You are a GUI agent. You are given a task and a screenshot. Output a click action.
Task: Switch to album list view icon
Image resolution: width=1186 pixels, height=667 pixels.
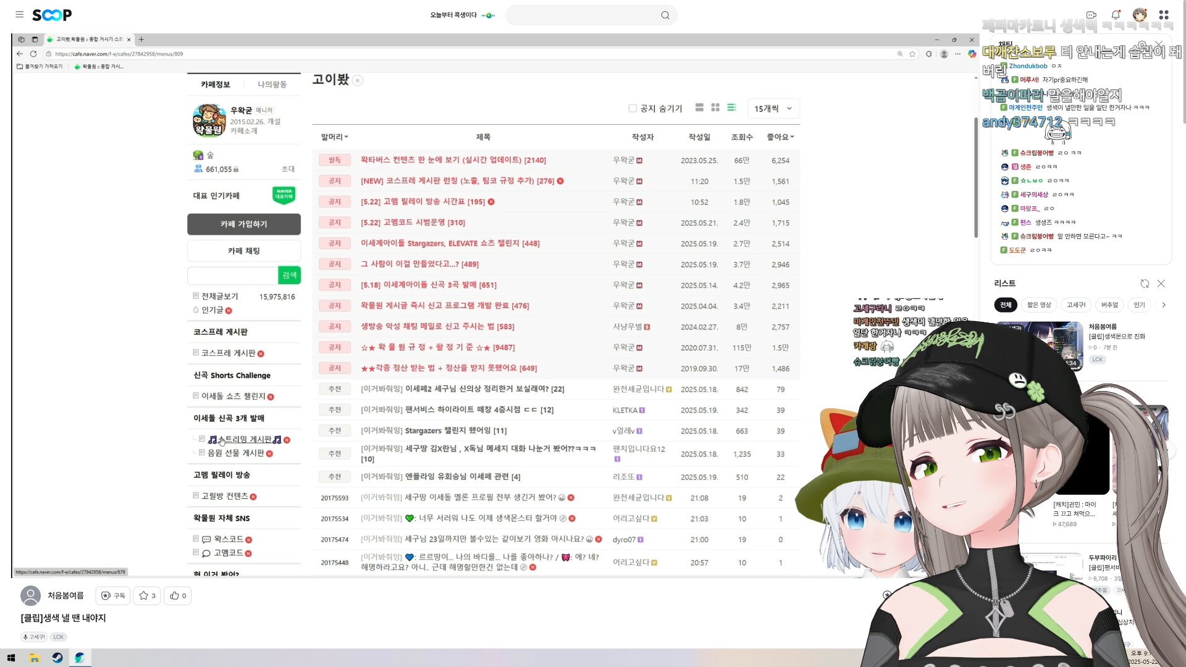699,107
